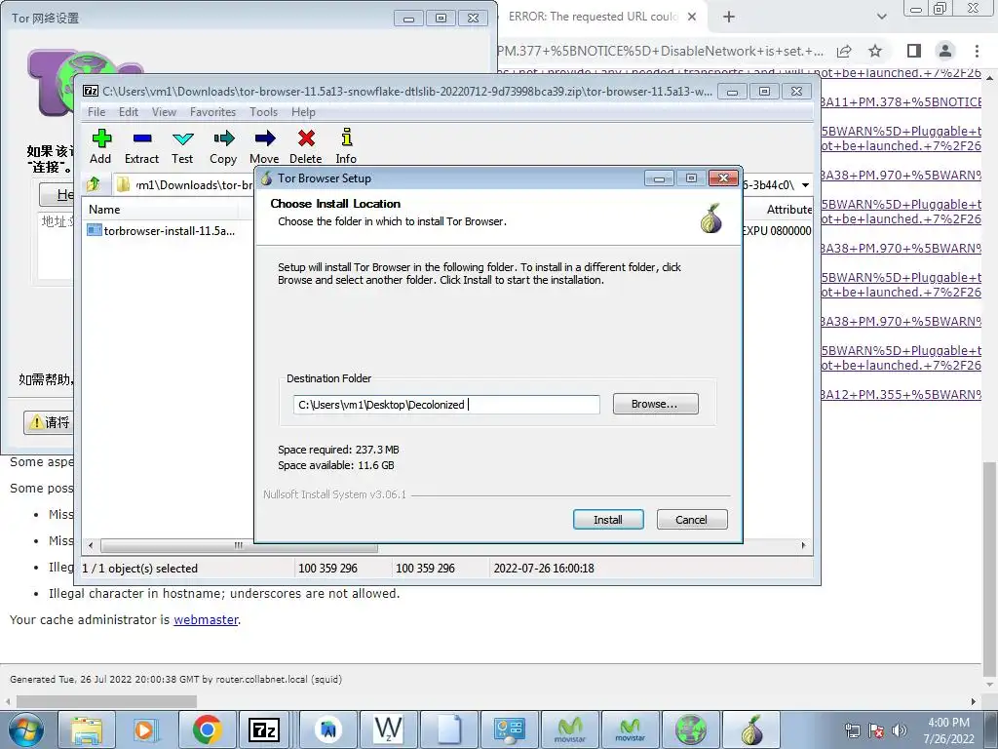Open media player from the taskbar

pos(146,729)
